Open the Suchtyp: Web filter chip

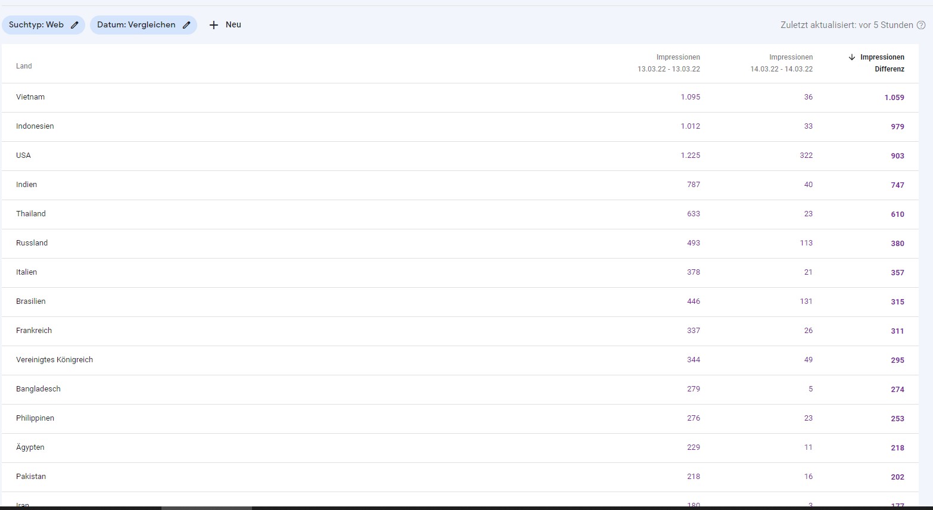tap(36, 25)
